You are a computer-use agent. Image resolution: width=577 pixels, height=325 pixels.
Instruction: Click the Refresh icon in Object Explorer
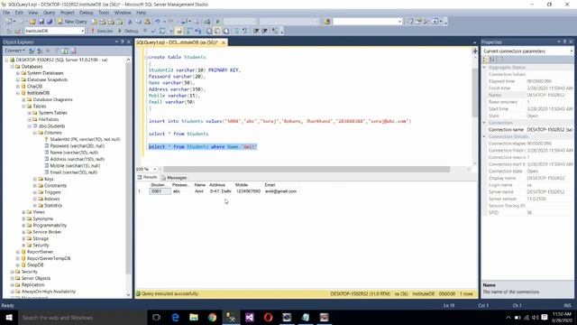click(65, 51)
